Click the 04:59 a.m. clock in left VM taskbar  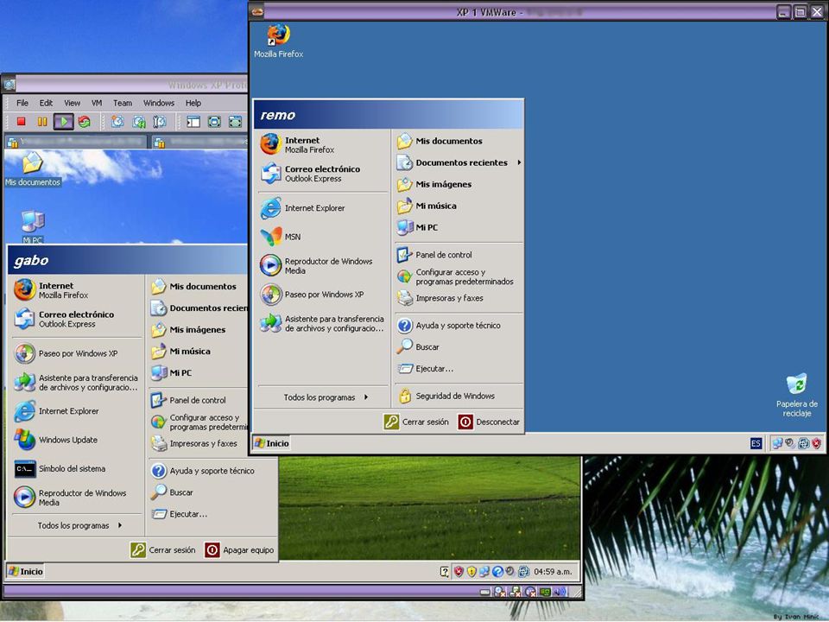click(x=553, y=572)
